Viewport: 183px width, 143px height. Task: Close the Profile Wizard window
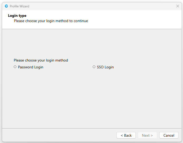click(x=178, y=6)
